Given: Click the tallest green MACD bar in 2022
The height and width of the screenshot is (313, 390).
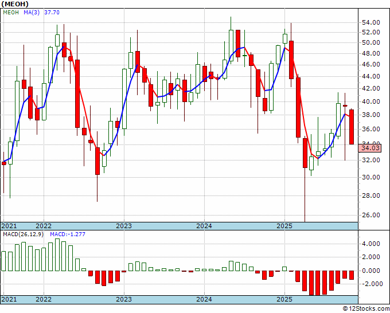Looking at the screenshot, I should (x=57, y=255).
